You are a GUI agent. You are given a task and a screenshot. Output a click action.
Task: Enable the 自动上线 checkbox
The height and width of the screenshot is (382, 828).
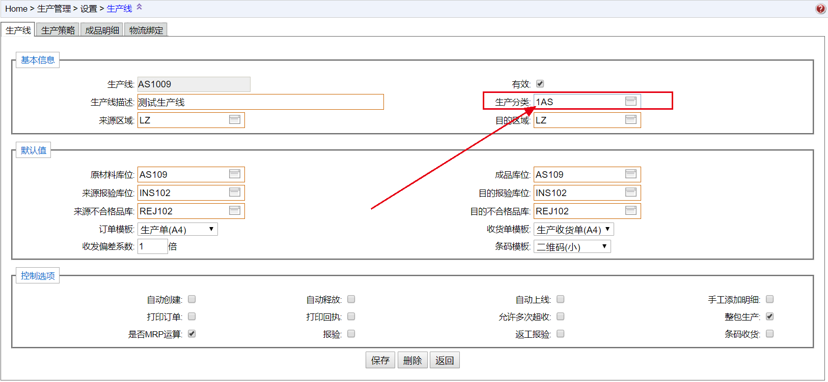pos(561,299)
